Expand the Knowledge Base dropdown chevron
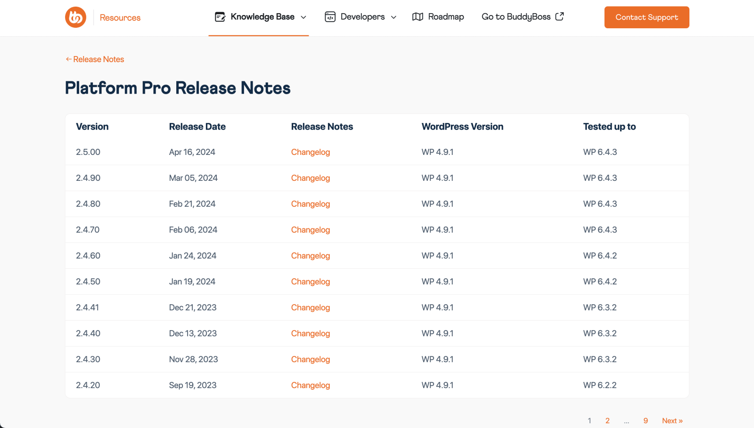The image size is (754, 428). click(x=303, y=17)
